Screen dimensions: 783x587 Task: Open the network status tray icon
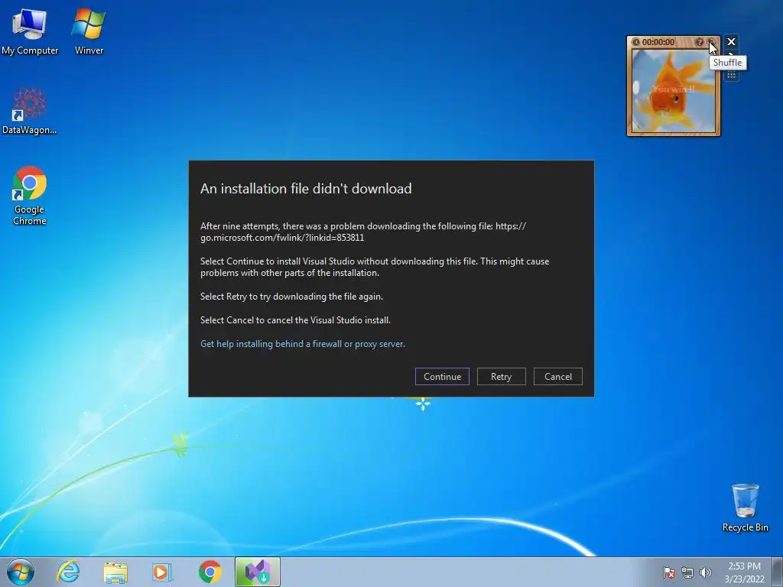point(687,572)
